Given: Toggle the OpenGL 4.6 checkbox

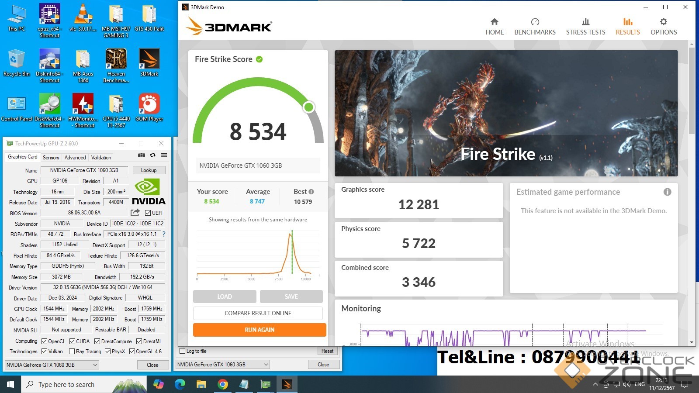Looking at the screenshot, I should click(132, 352).
